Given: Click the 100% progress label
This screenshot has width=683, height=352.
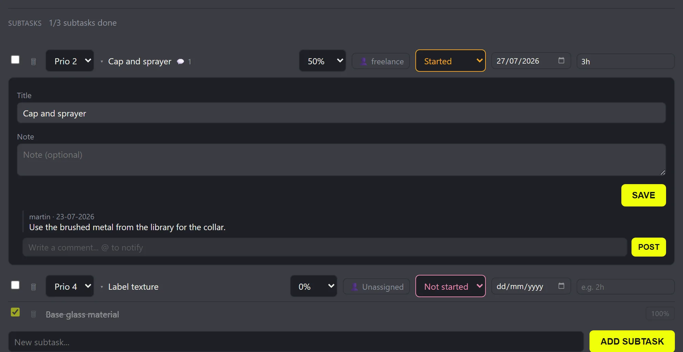Looking at the screenshot, I should tap(660, 314).
